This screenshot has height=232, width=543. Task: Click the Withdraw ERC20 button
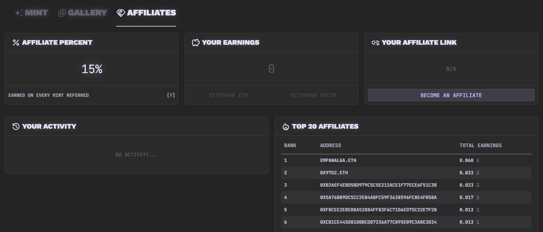(313, 95)
